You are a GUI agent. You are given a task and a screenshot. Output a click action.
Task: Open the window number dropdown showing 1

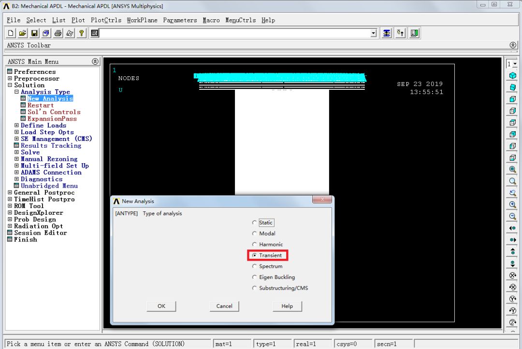(x=515, y=64)
